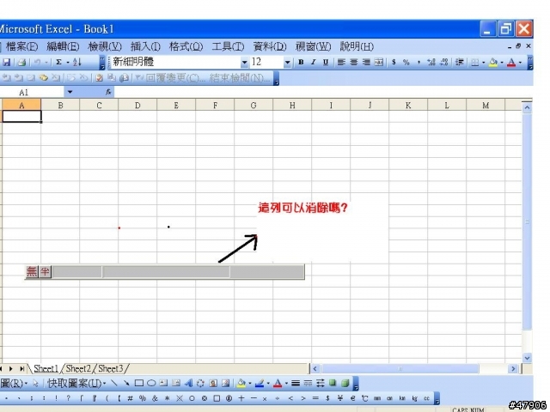The image size is (550, 412).
Task: Switch to the Sheet3 tab
Action: [x=111, y=368]
